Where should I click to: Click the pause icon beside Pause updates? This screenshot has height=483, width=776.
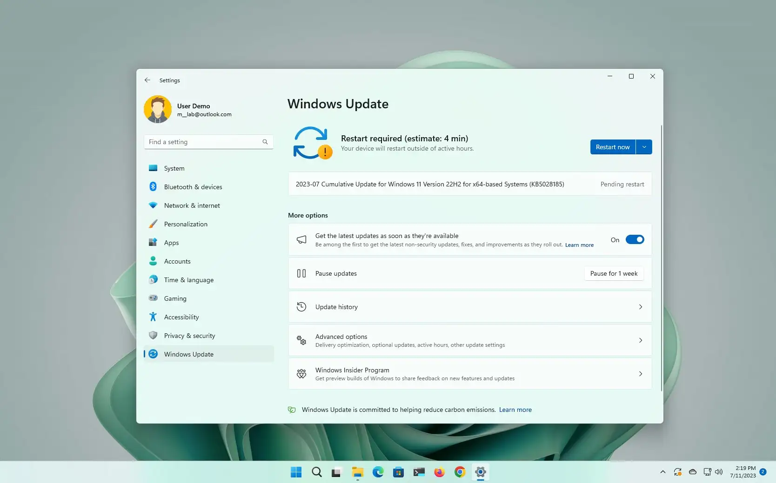coord(301,273)
